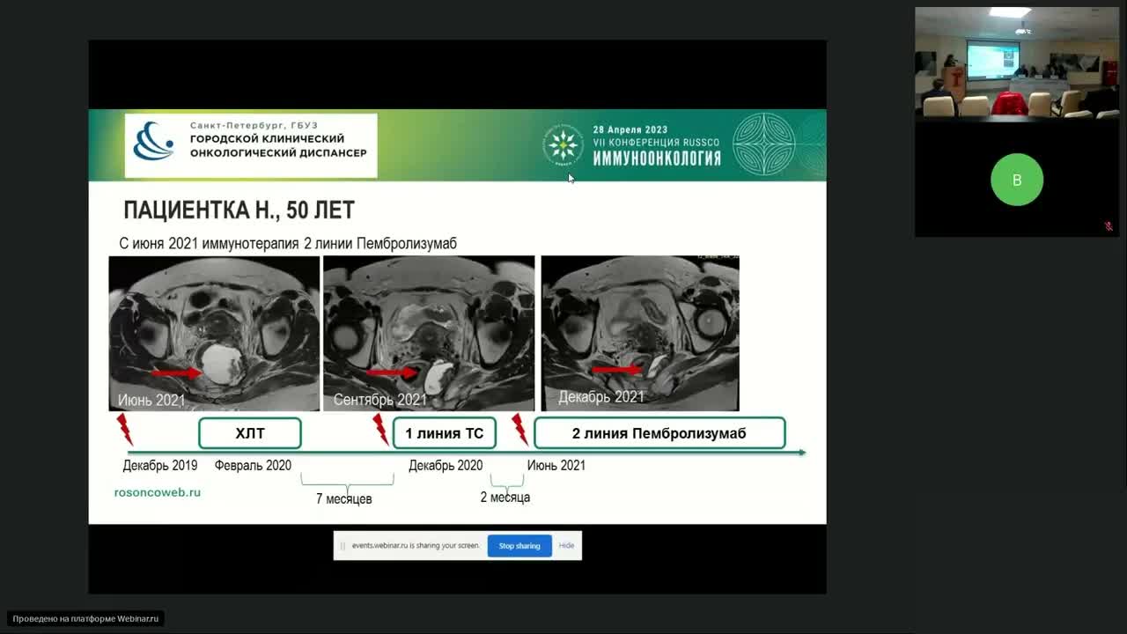Click lightning marker above Июнь 2021

pyautogui.click(x=519, y=429)
